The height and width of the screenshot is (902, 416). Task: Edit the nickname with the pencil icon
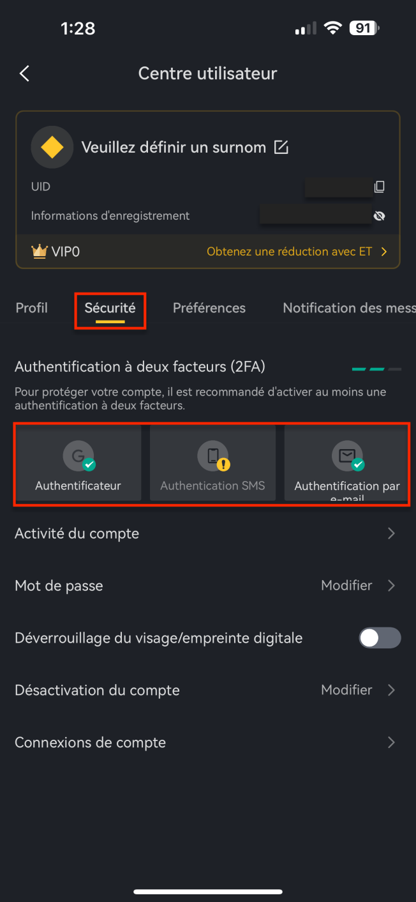[281, 147]
